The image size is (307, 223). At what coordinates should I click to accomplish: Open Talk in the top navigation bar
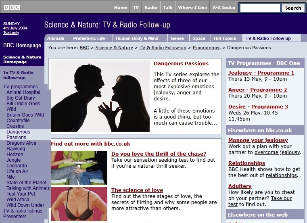tap(167, 7)
